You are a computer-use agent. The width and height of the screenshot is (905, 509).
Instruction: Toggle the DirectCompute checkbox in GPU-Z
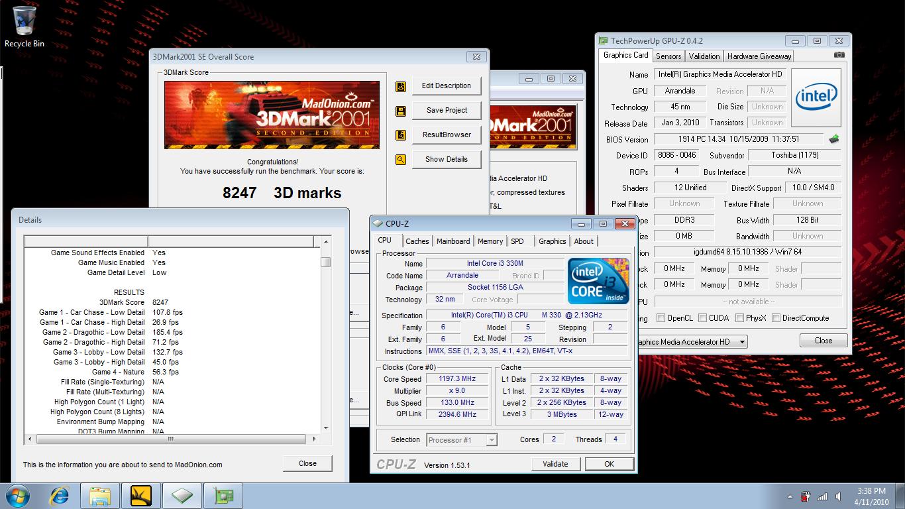776,318
